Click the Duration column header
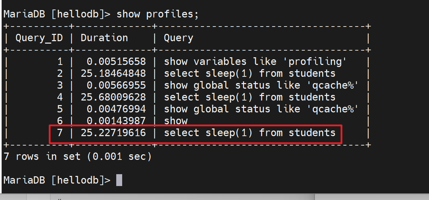This screenshot has height=200, width=429. point(104,38)
